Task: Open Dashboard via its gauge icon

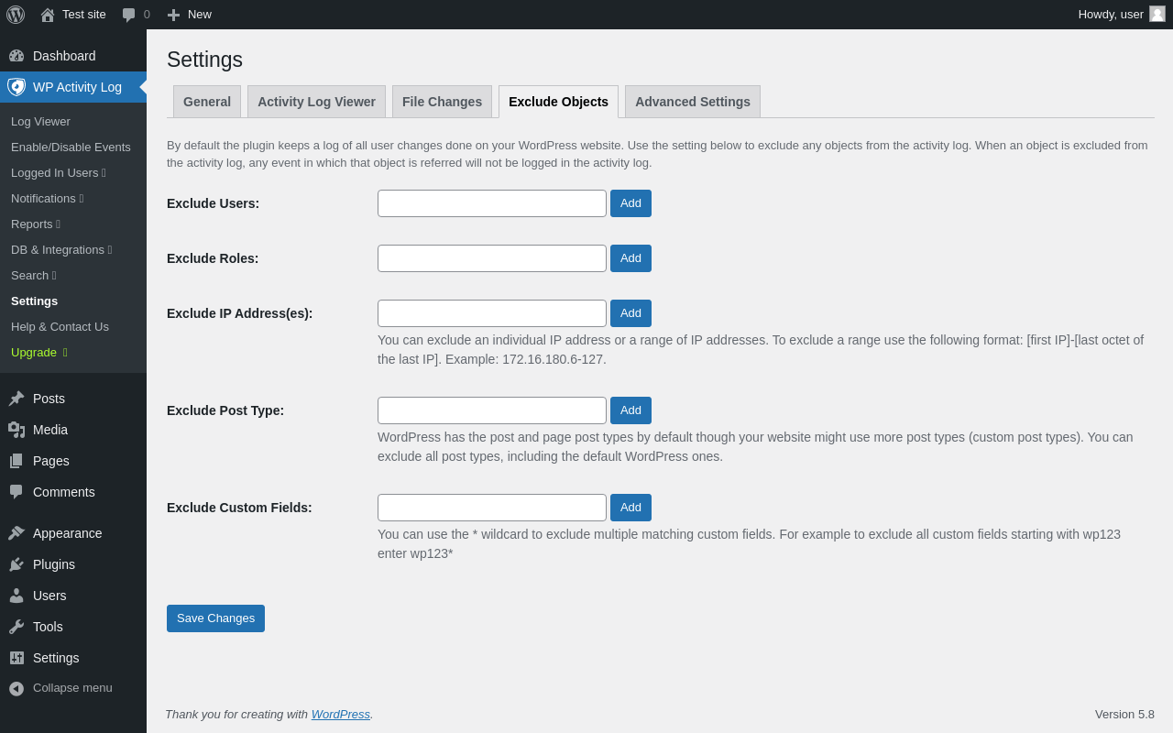Action: pyautogui.click(x=16, y=56)
